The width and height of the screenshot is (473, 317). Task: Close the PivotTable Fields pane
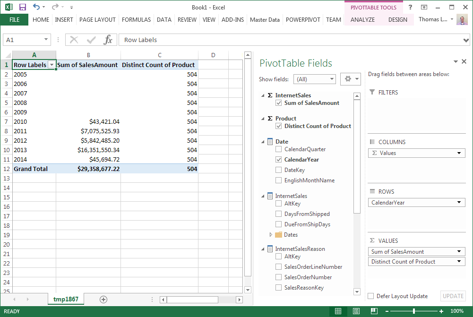[464, 61]
